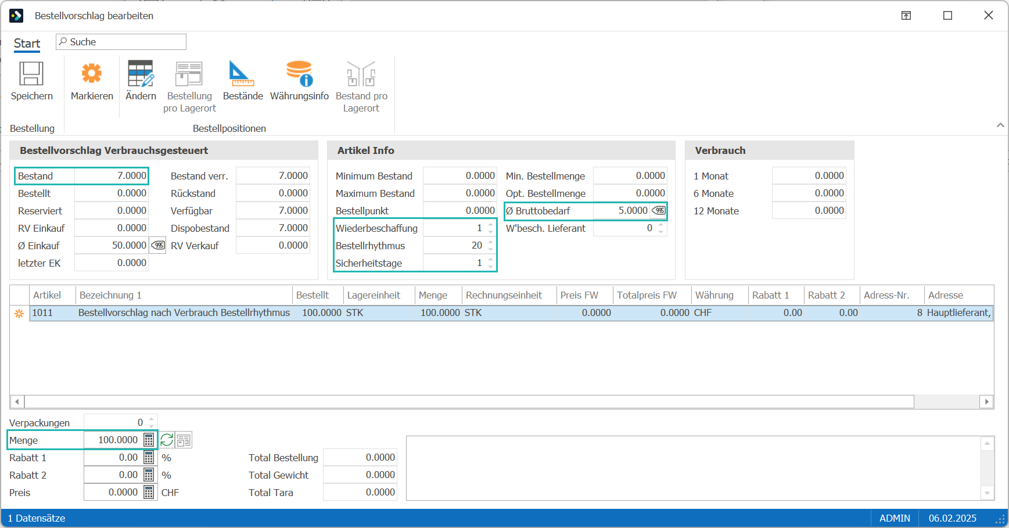Click the Total Bestellung value field

coord(360,457)
